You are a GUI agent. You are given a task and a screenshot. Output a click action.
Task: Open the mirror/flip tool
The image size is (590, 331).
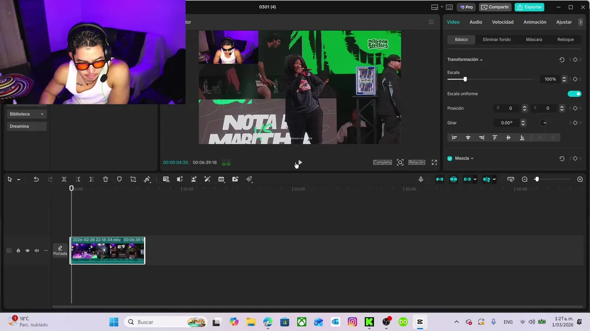pos(147,179)
